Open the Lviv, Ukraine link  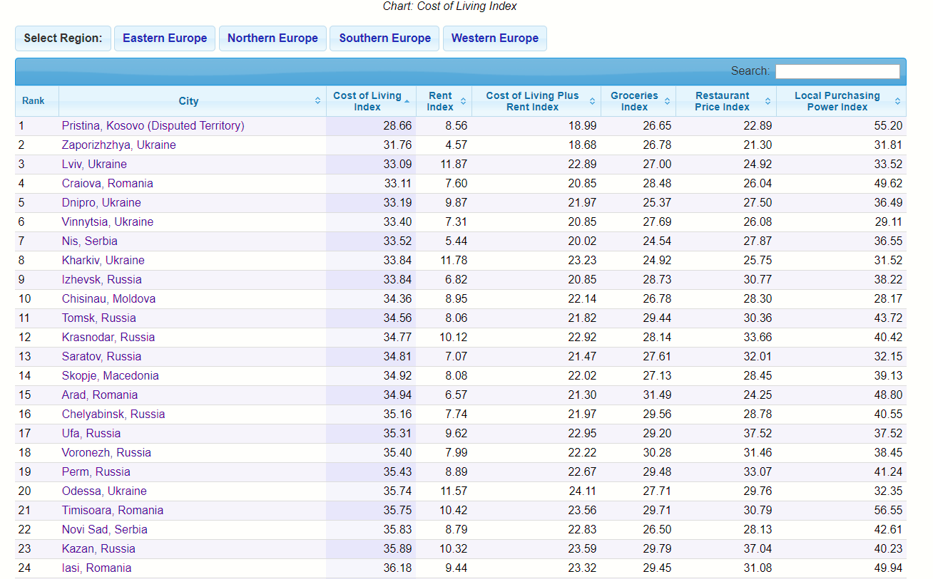(x=94, y=165)
